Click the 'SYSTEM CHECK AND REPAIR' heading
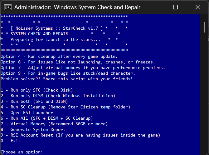 pos(39,34)
